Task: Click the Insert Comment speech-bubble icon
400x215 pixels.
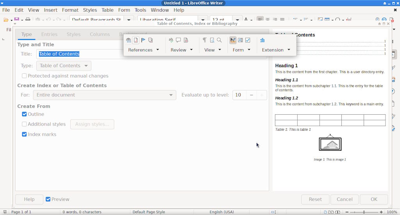Action: (x=178, y=40)
